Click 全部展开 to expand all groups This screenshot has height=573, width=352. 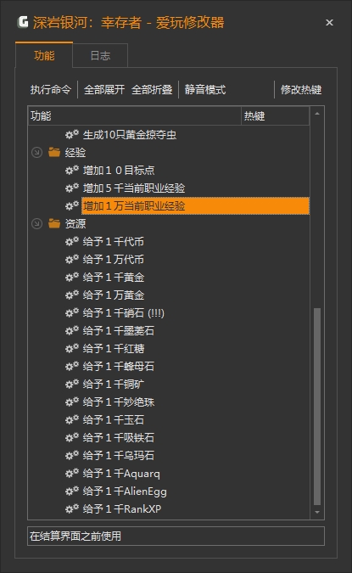(x=104, y=89)
